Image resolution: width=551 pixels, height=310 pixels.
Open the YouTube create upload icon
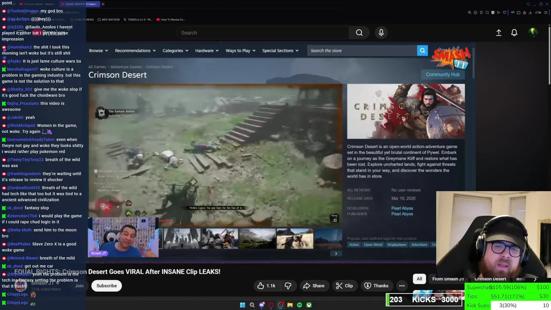[x=498, y=33]
